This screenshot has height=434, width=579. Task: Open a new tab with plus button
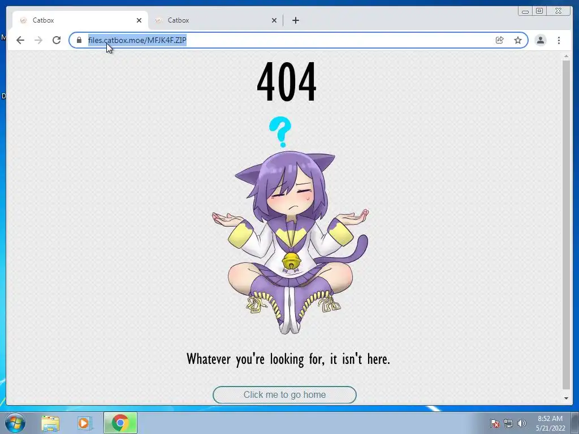pyautogui.click(x=296, y=20)
